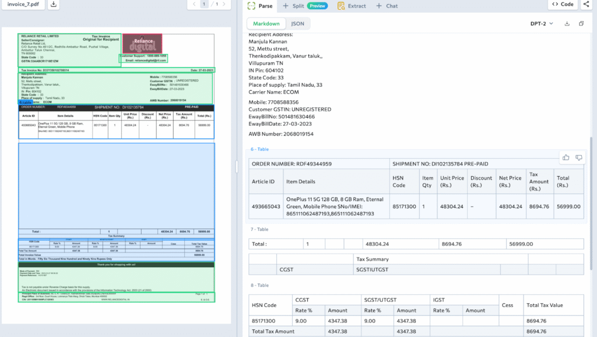Give thumbs up on table 6

click(566, 157)
